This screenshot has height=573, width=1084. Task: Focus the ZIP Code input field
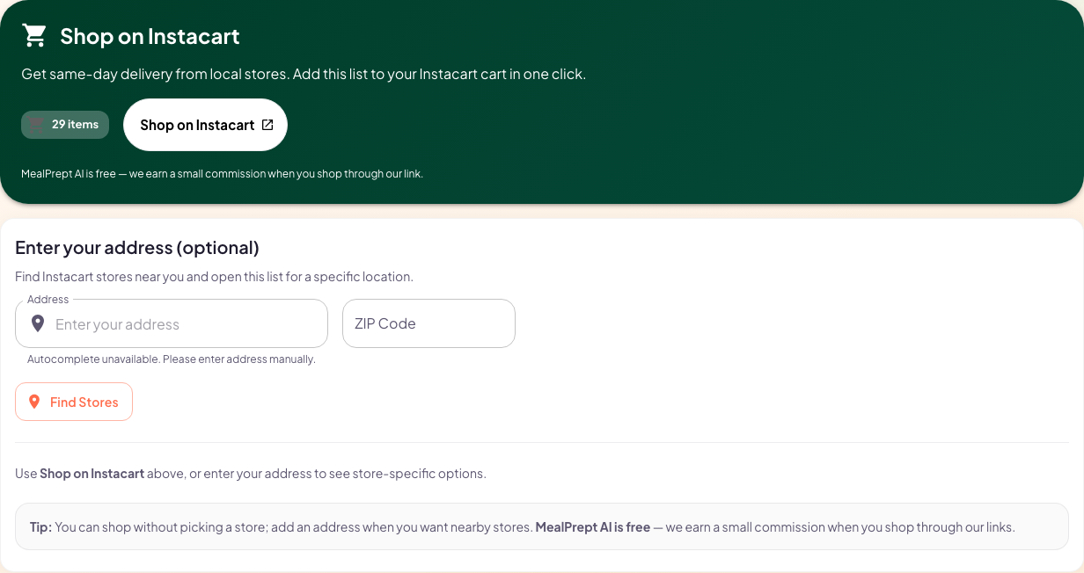click(x=428, y=323)
